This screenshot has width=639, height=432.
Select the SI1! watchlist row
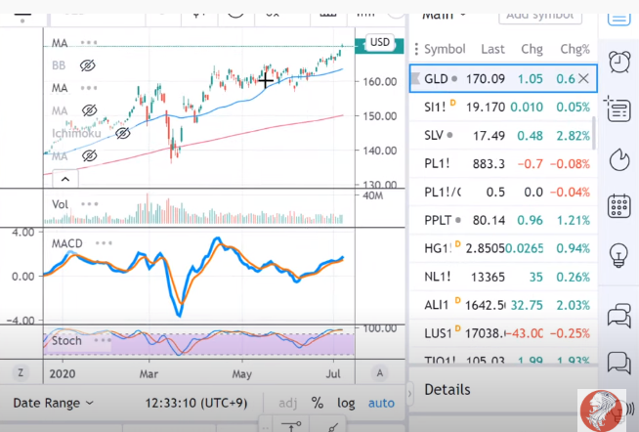[503, 107]
